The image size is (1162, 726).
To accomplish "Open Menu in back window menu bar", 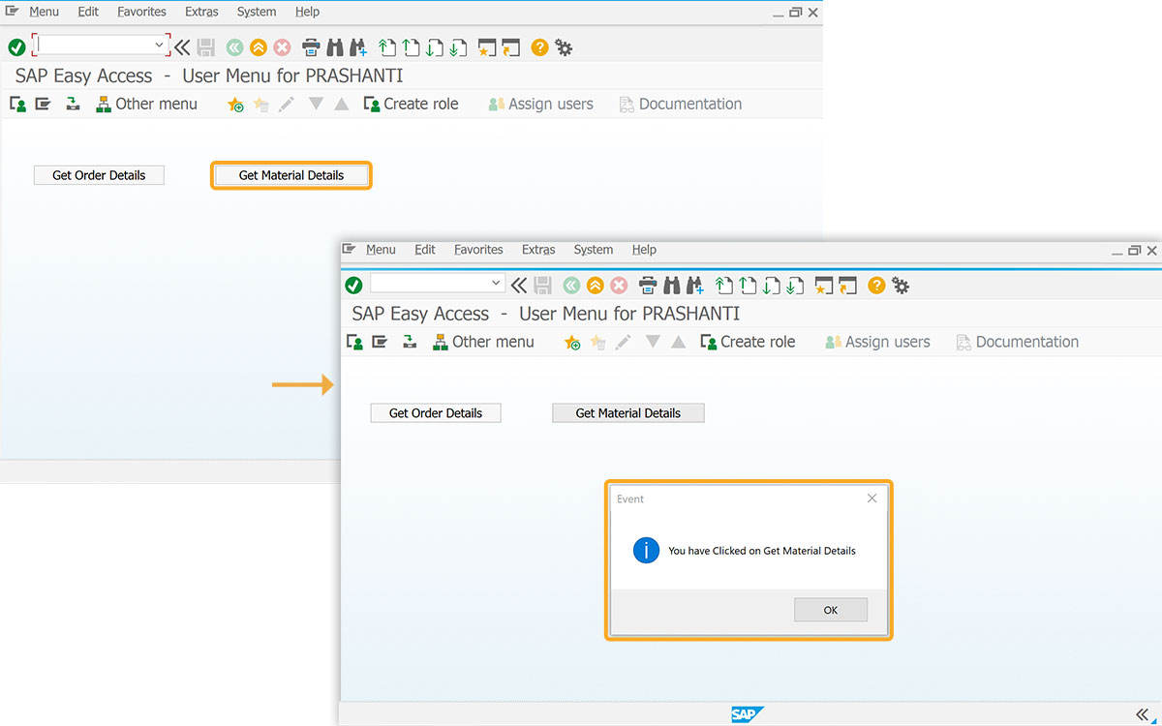I will pyautogui.click(x=44, y=12).
